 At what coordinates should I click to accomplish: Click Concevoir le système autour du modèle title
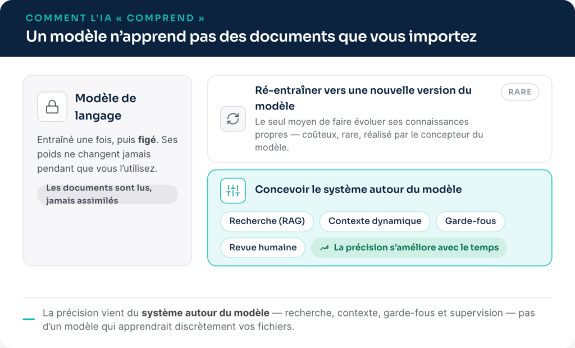click(x=358, y=190)
